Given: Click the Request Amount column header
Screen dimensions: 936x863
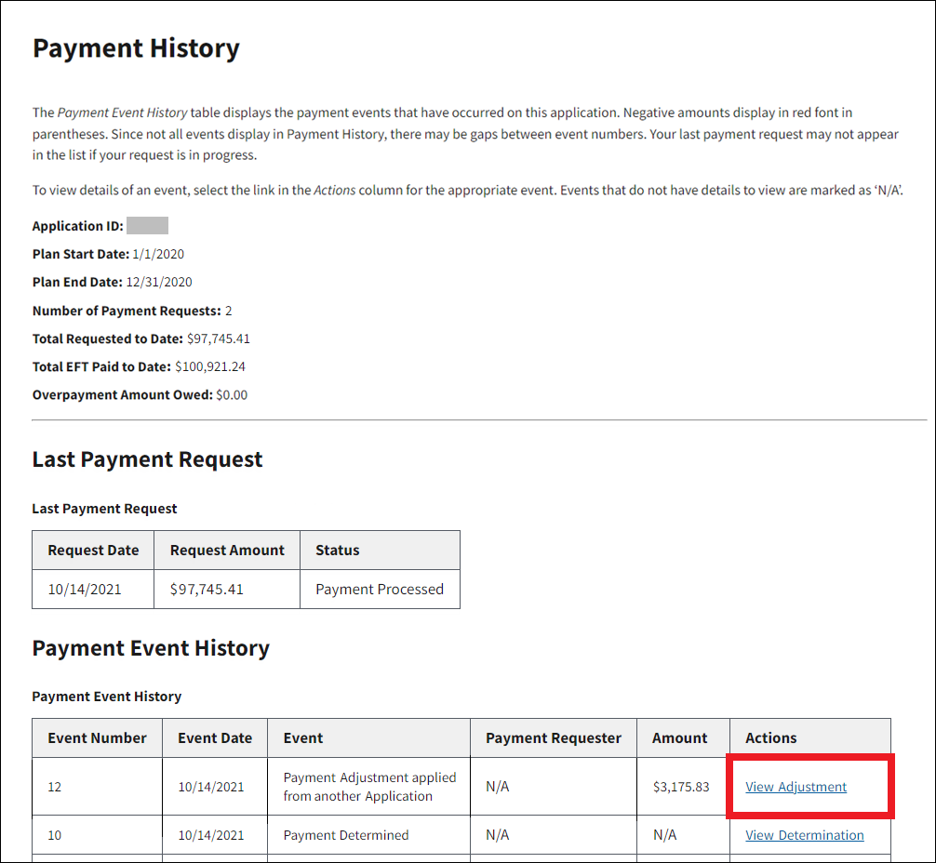Looking at the screenshot, I should click(x=227, y=551).
